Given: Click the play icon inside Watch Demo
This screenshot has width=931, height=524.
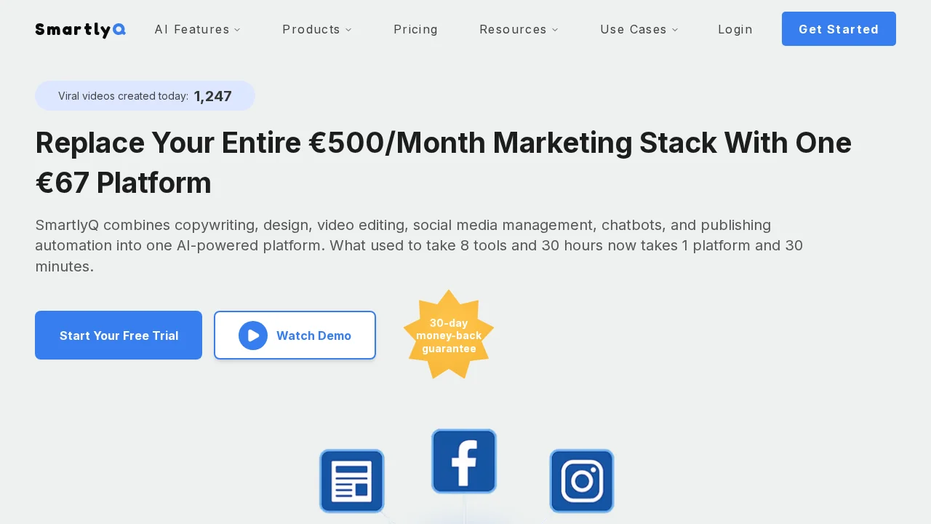Looking at the screenshot, I should tap(253, 336).
